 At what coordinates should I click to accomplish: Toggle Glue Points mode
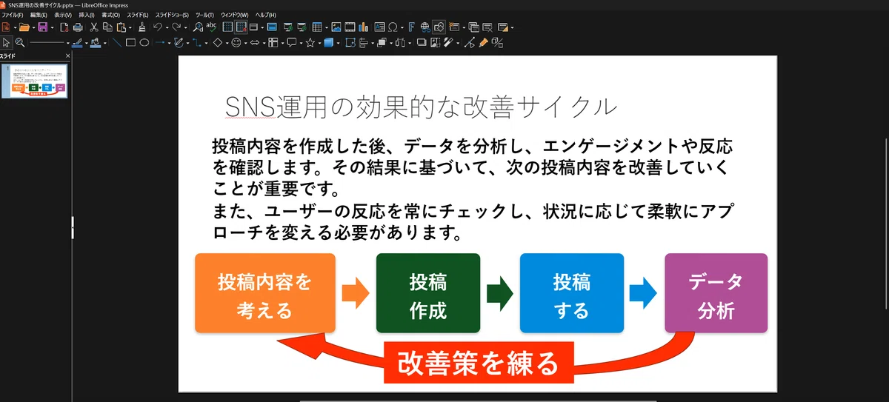483,42
